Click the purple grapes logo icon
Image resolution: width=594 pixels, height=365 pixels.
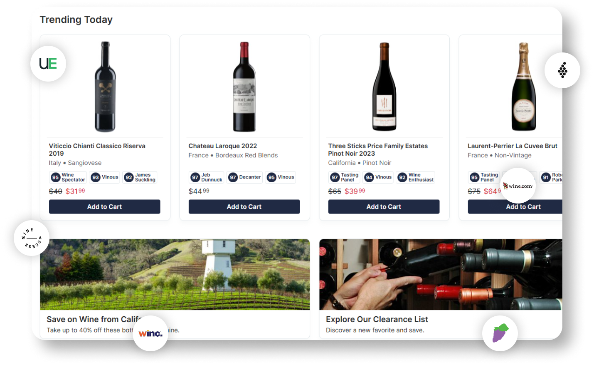(500, 333)
